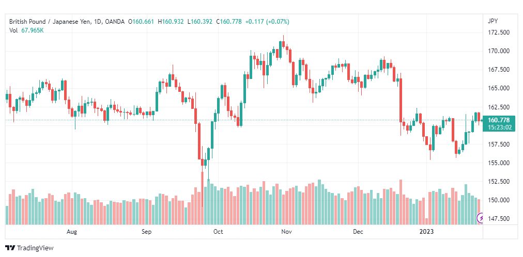This screenshot has height=257, width=523.
Task: Click the Aug label on the time axis
Action: [x=72, y=232]
